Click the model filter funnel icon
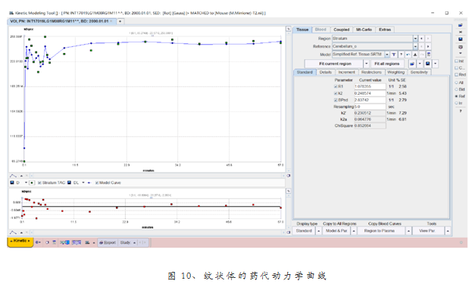475x287 pixels. 394,55
